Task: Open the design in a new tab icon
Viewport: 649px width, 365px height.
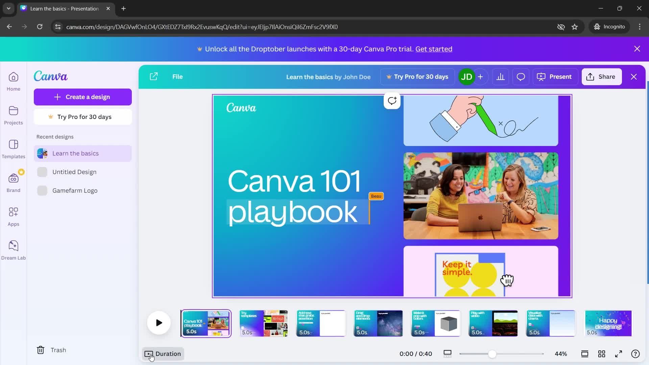Action: click(x=154, y=76)
